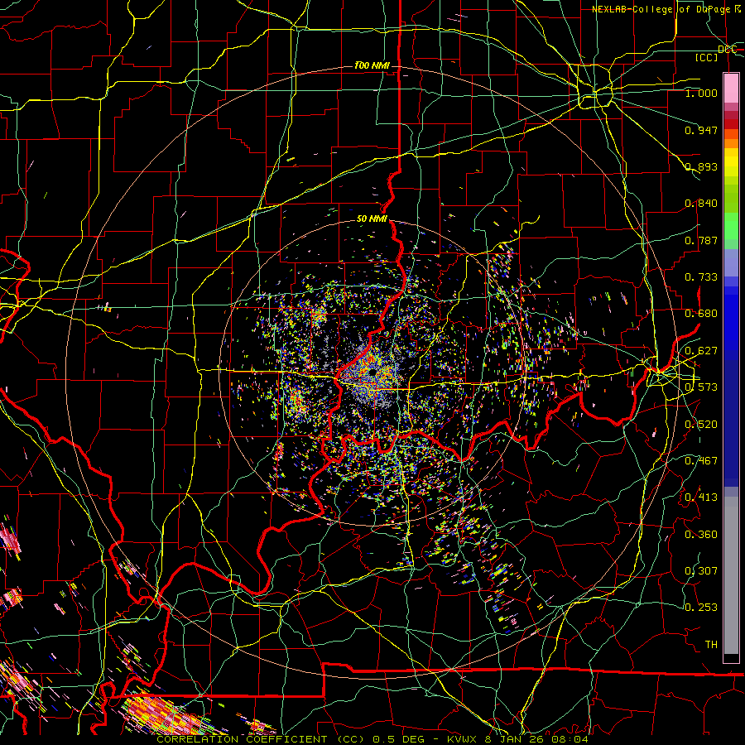
Task: Click the 100 NMI range ring label
Action: 372,65
